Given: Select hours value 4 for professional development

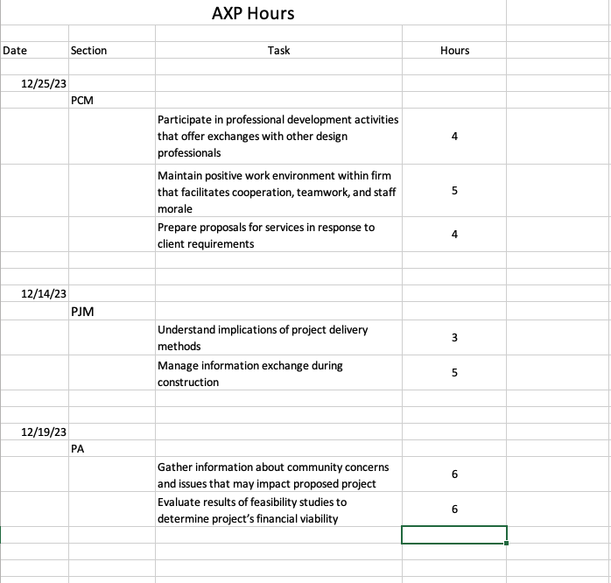Looking at the screenshot, I should point(454,136).
